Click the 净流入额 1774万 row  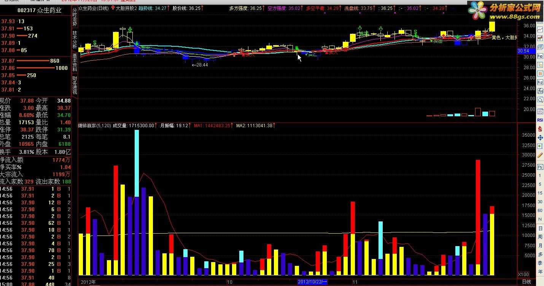35,160
